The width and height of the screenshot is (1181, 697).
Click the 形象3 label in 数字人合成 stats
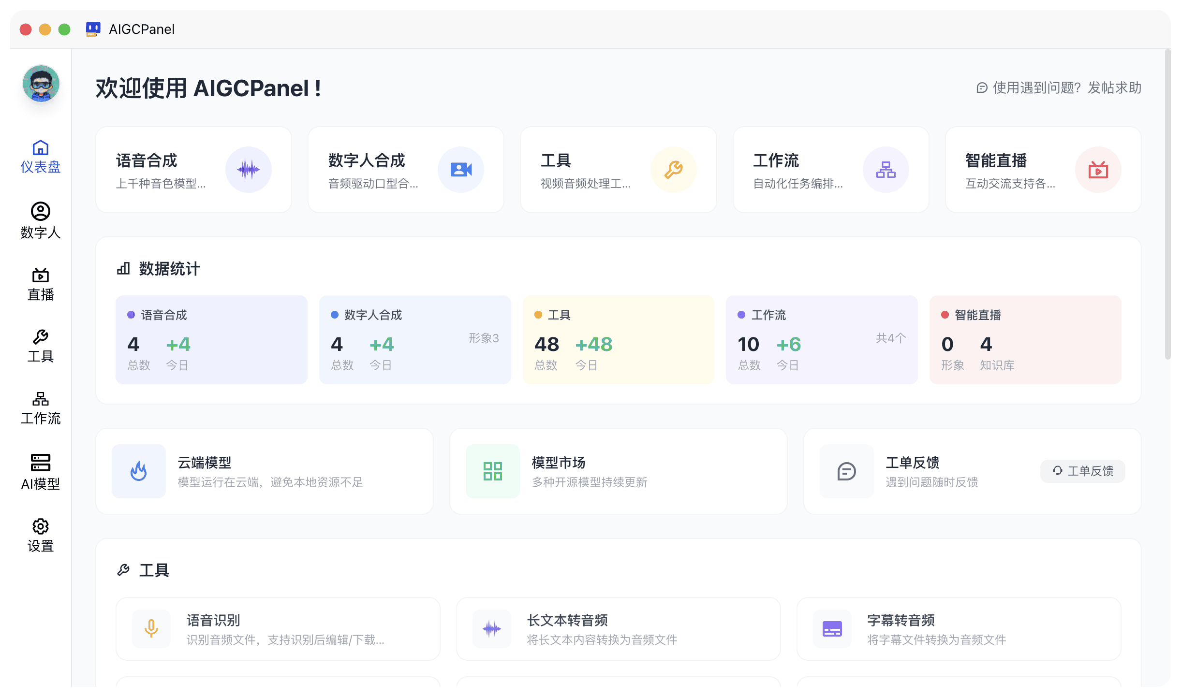(484, 338)
